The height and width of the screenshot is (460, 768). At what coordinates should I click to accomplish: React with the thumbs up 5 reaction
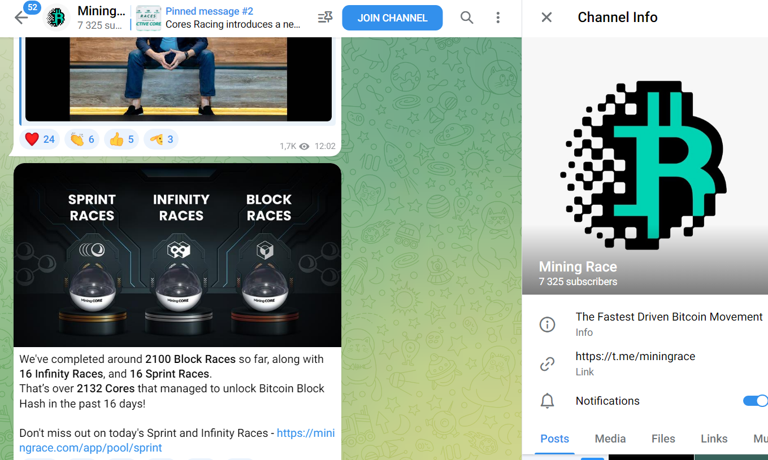(x=122, y=139)
